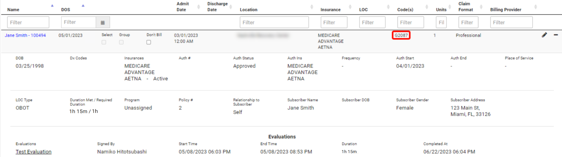Sort by Billing Provider using its sort arrows
This screenshot has height=157, width=562.
pos(535,7)
